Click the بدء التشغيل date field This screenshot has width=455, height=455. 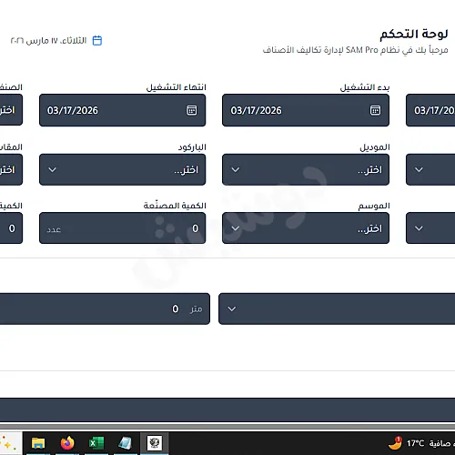point(306,110)
